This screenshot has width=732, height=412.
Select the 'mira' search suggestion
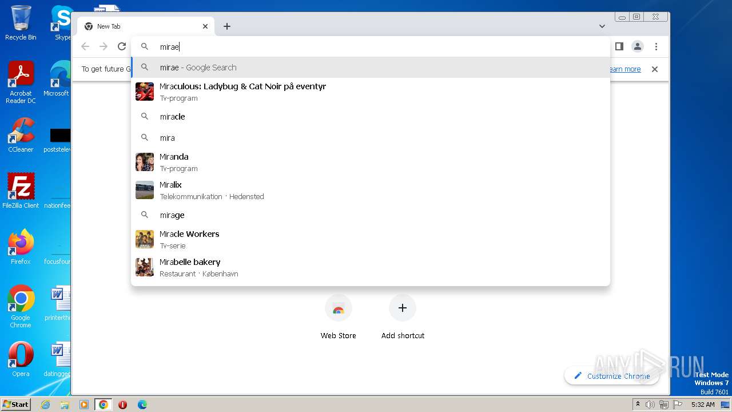tap(371, 138)
